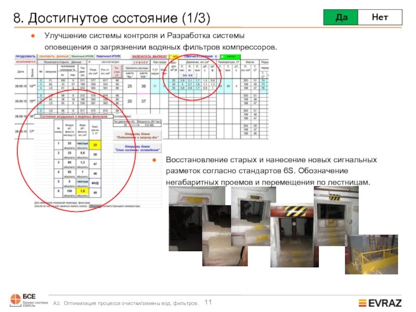Click the date cell 28.09.15 at 15 hours
Image resolution: width=416 pixels, height=312 pixels.
pos(21,101)
